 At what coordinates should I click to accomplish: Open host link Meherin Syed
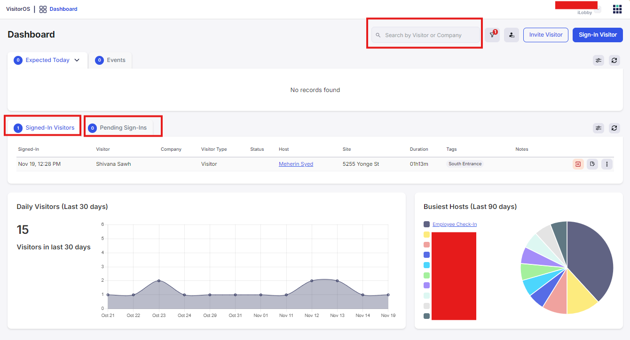(x=296, y=164)
